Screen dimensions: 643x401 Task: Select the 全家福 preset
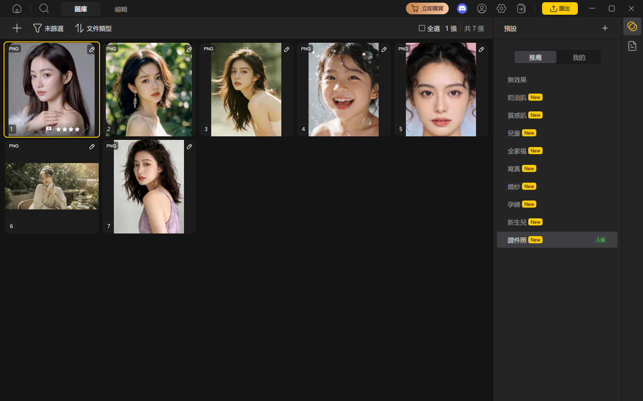pyautogui.click(x=557, y=151)
